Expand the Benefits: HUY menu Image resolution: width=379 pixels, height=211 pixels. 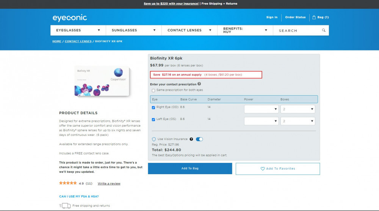(x=245, y=30)
